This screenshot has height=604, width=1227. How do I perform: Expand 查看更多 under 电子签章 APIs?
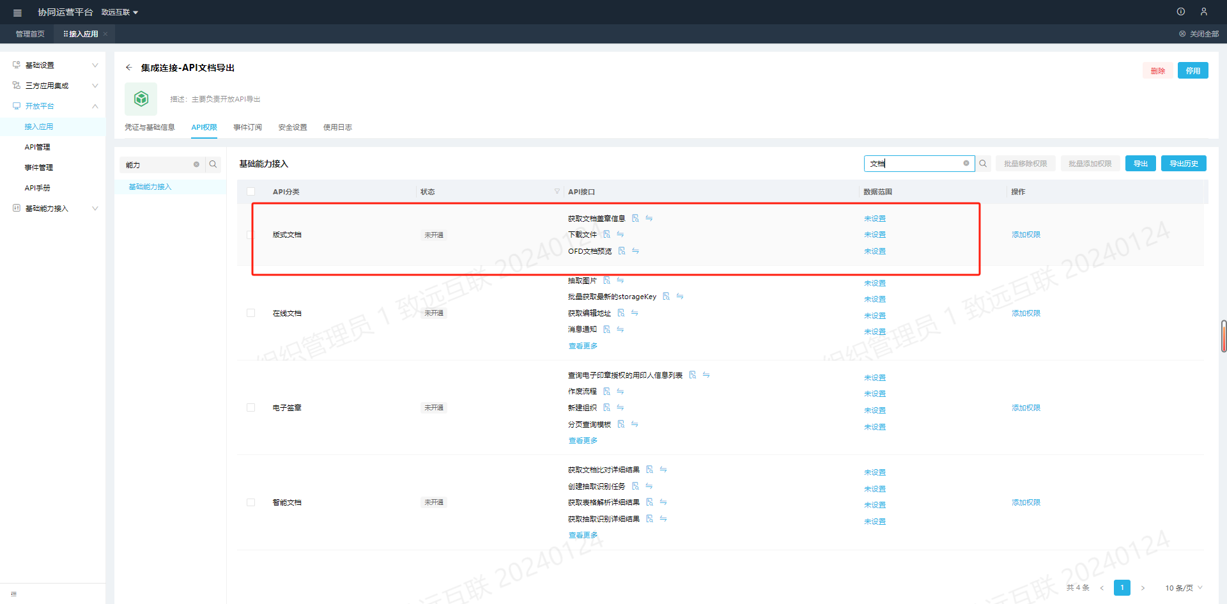583,440
